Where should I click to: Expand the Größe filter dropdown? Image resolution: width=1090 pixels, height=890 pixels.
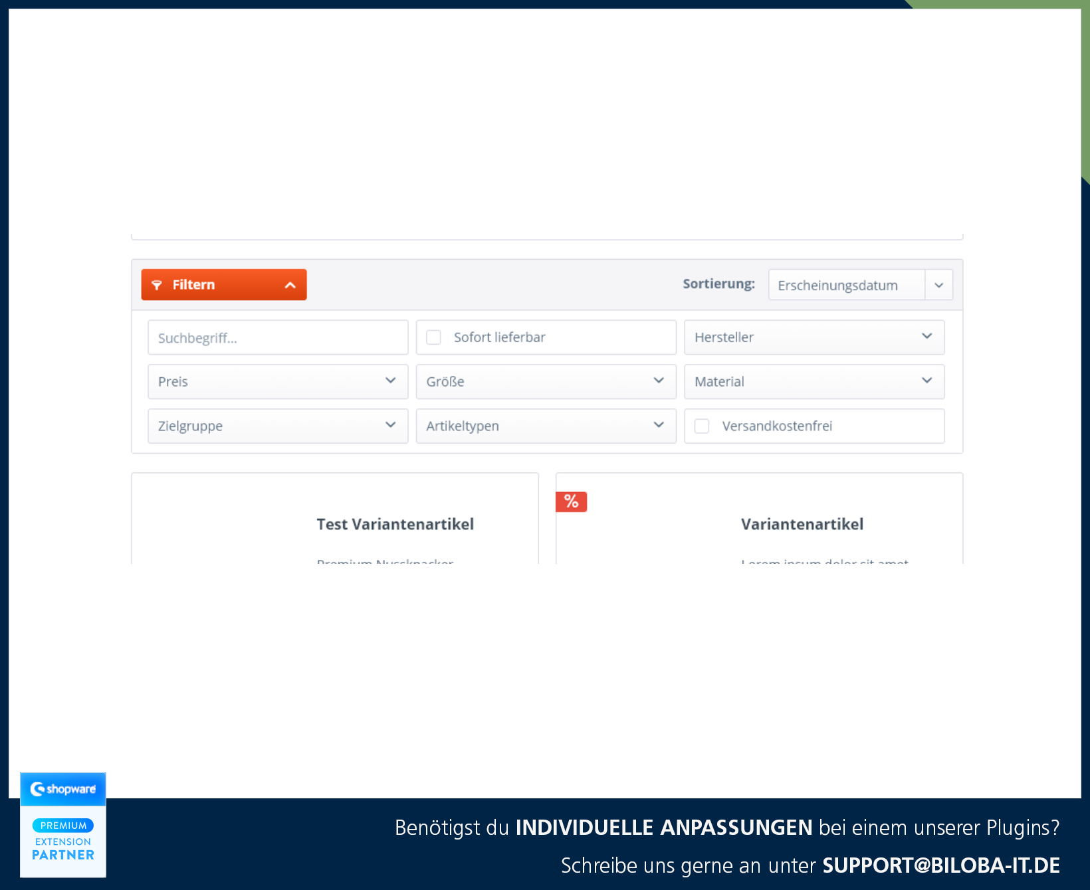[546, 381]
